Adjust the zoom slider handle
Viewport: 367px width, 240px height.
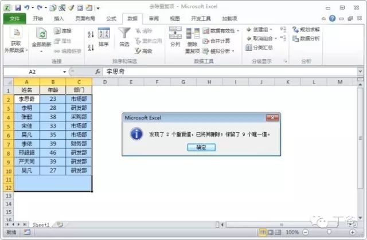point(329,232)
